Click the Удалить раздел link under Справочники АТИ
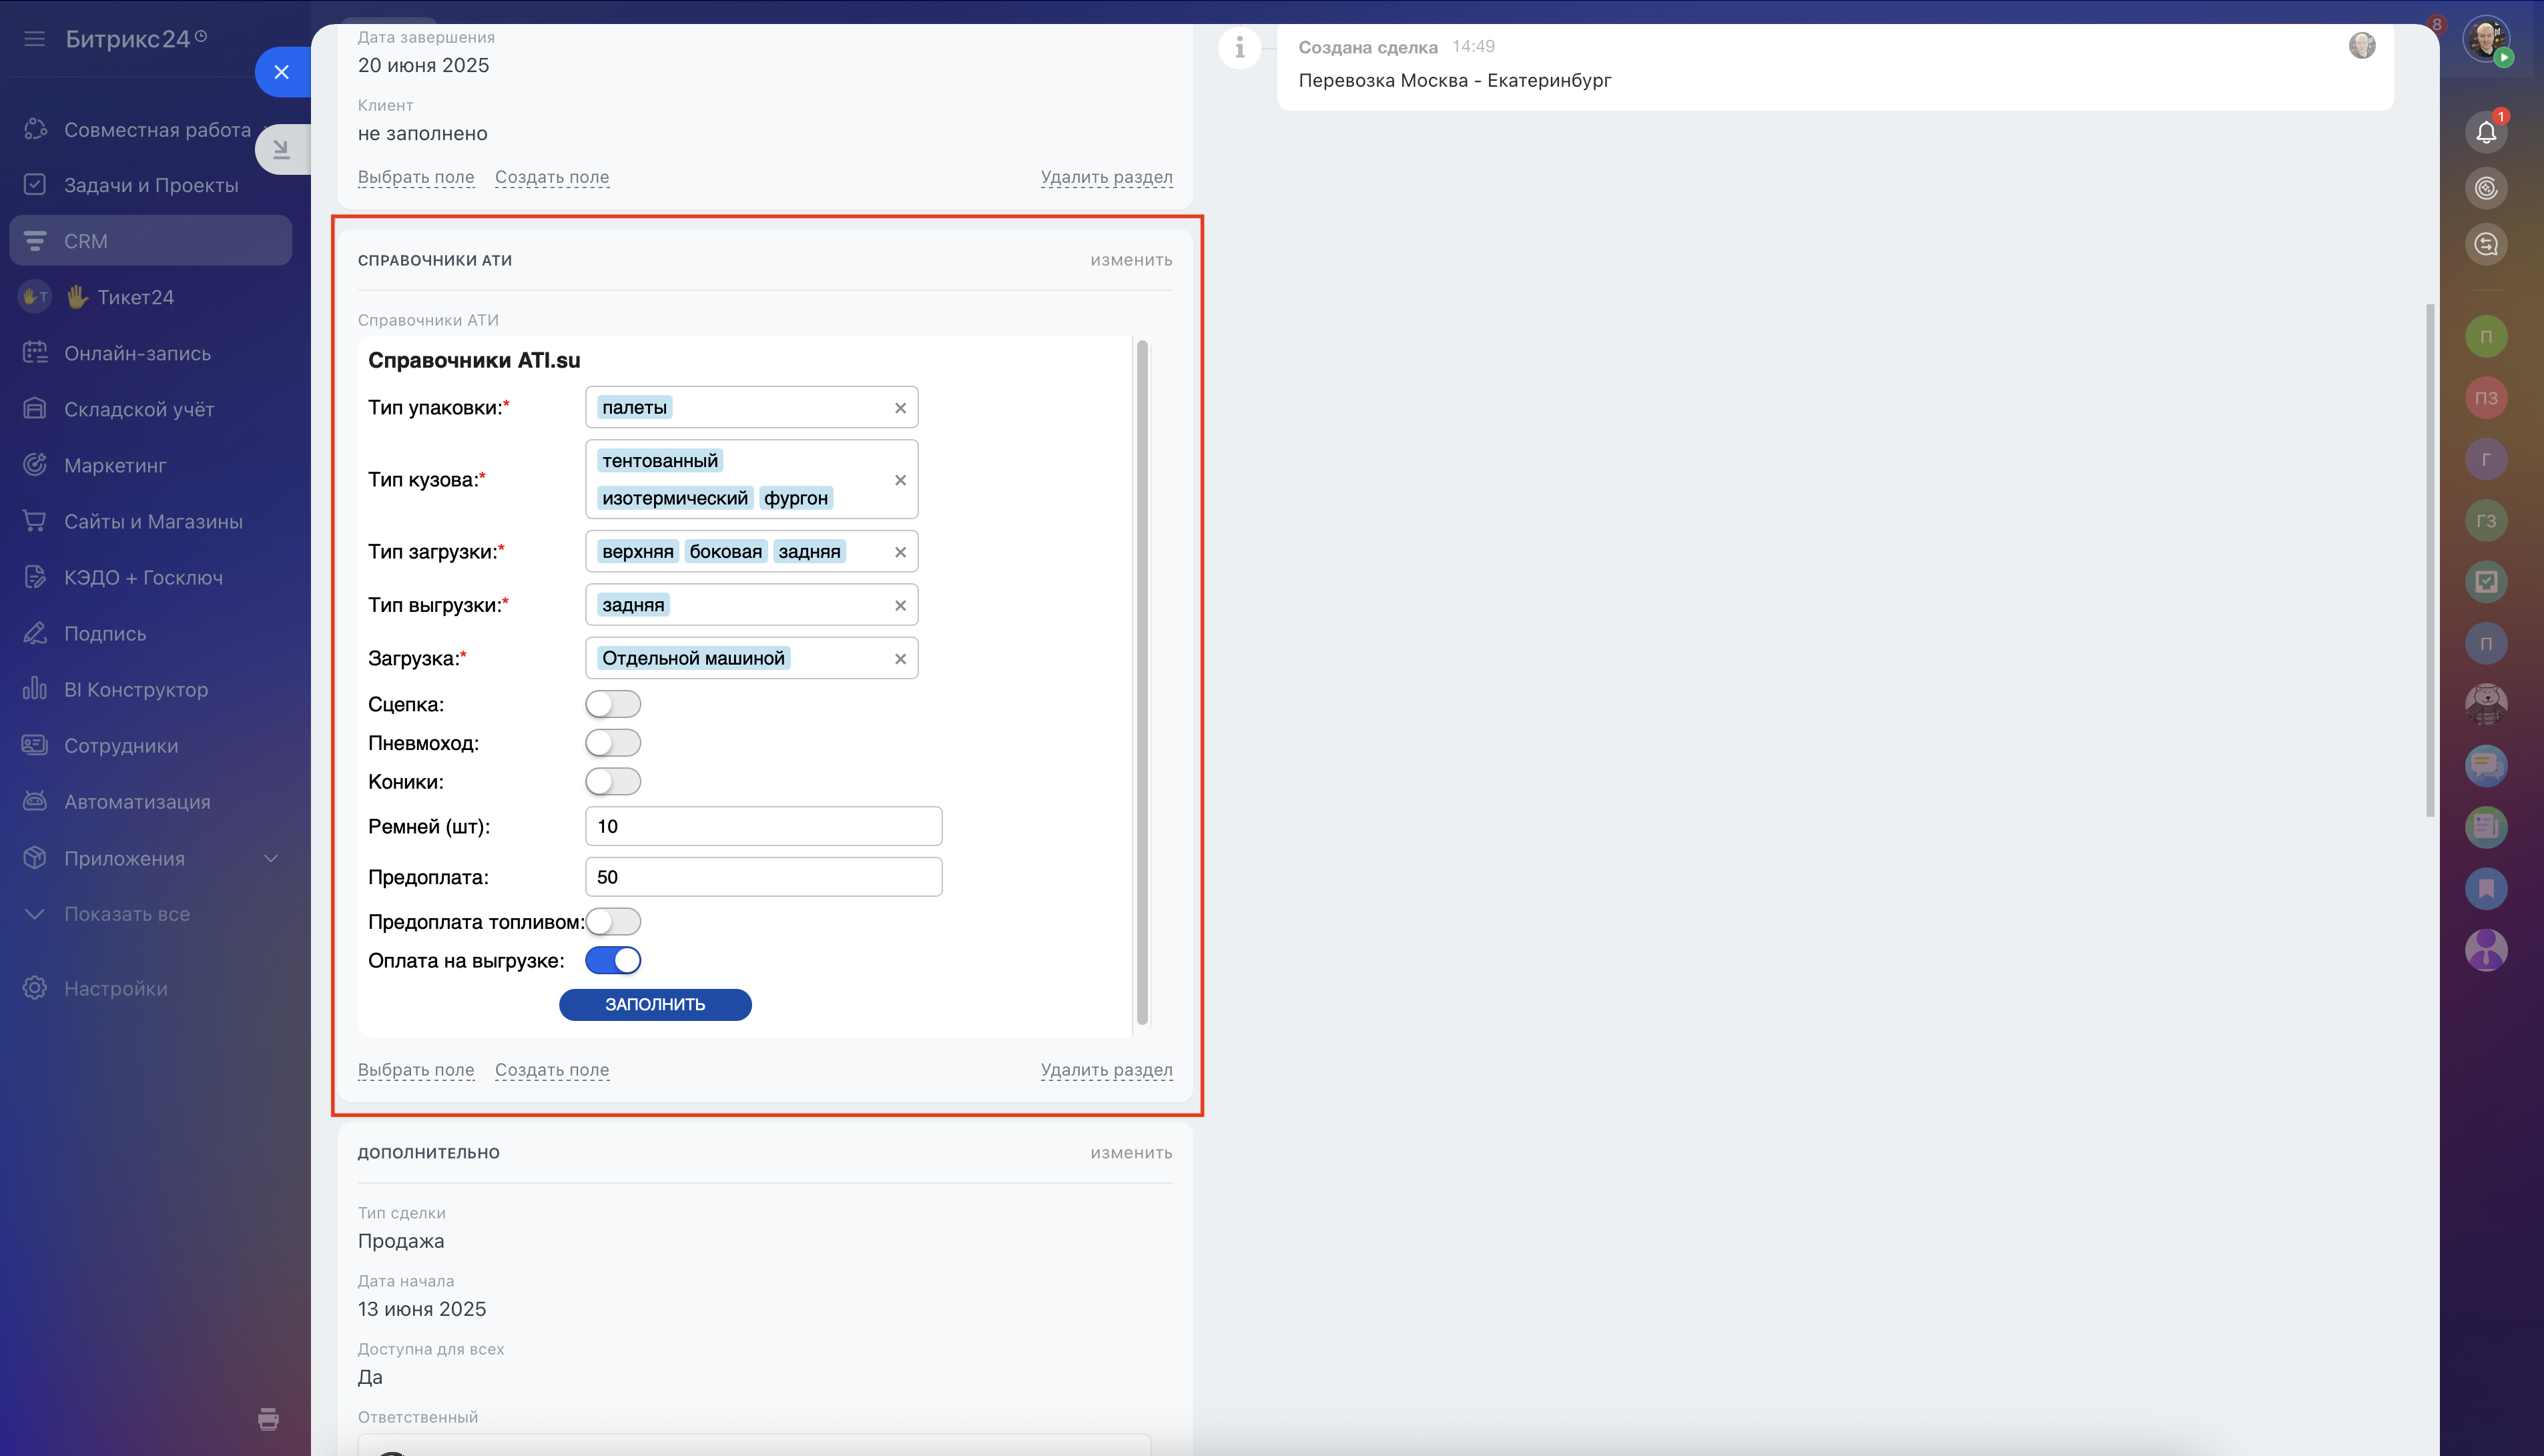Viewport: 2544px width, 1456px height. coord(1106,1070)
